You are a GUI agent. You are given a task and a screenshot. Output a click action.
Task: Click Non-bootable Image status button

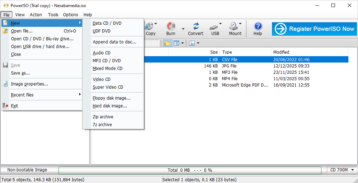point(27,170)
